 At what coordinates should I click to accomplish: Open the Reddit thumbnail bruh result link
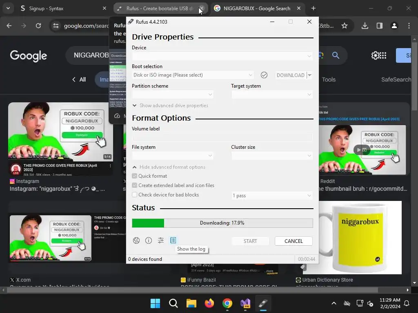click(362, 189)
